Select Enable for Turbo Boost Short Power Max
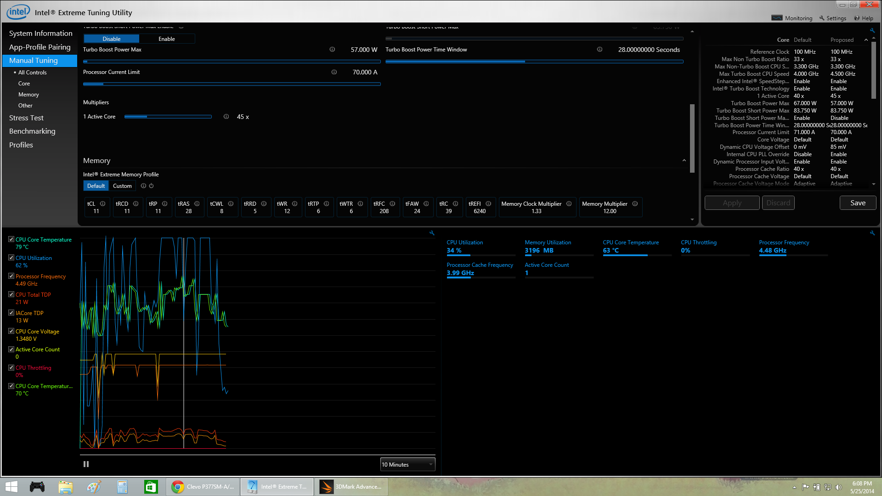Image resolution: width=882 pixels, height=496 pixels. tap(167, 39)
